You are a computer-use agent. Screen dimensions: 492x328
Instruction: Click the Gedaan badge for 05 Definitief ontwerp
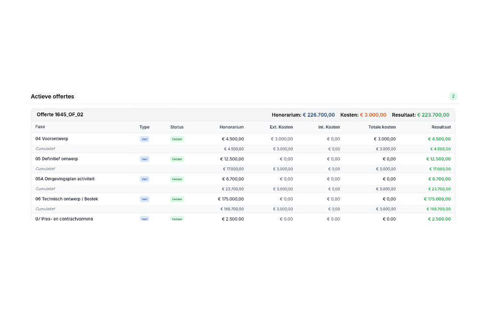[x=177, y=159]
